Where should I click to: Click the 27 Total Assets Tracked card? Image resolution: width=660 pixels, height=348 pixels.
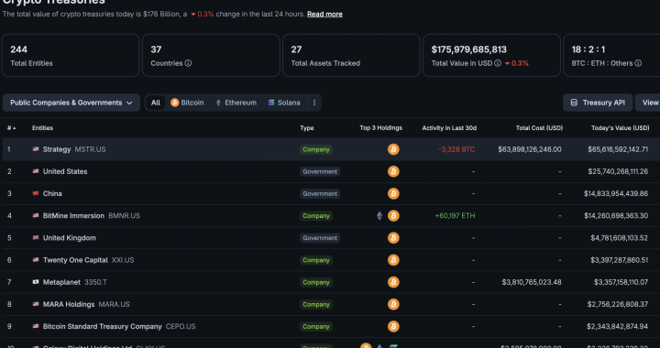(x=351, y=56)
